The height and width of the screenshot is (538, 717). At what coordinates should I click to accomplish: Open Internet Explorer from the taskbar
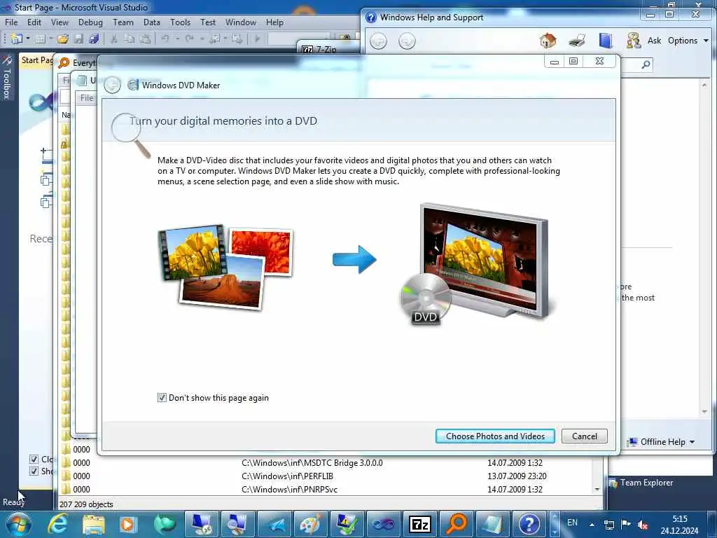[x=57, y=524]
